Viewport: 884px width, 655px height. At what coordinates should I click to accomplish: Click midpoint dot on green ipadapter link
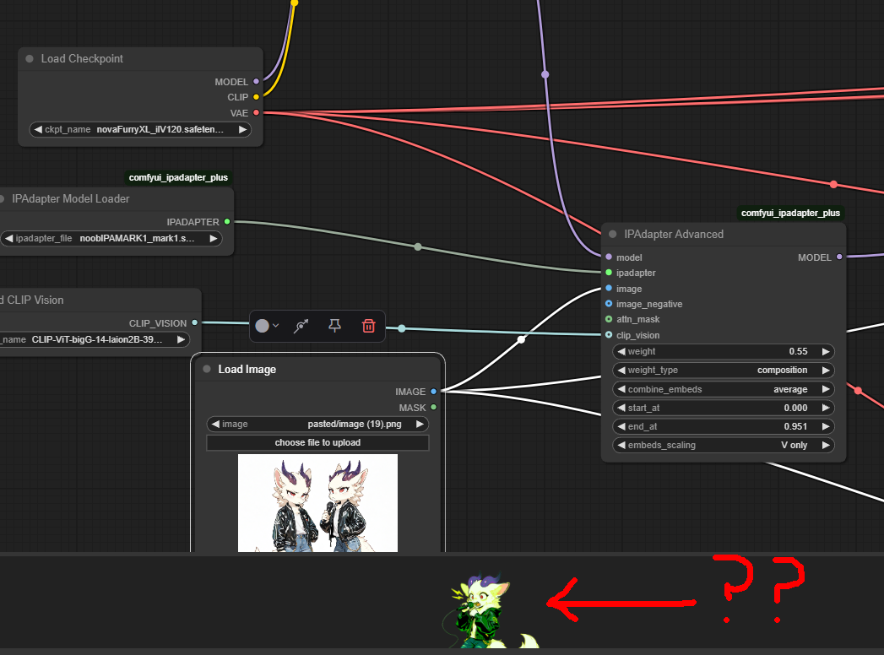click(418, 247)
